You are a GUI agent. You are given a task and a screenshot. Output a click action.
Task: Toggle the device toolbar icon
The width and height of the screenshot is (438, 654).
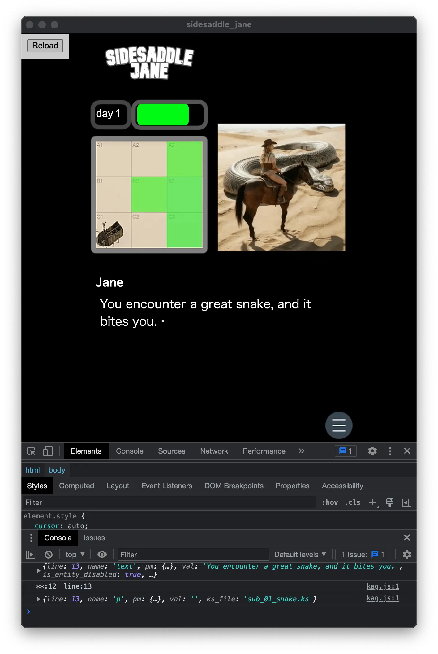48,451
